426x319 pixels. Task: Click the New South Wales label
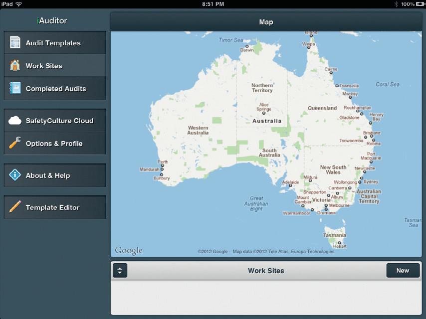point(333,169)
